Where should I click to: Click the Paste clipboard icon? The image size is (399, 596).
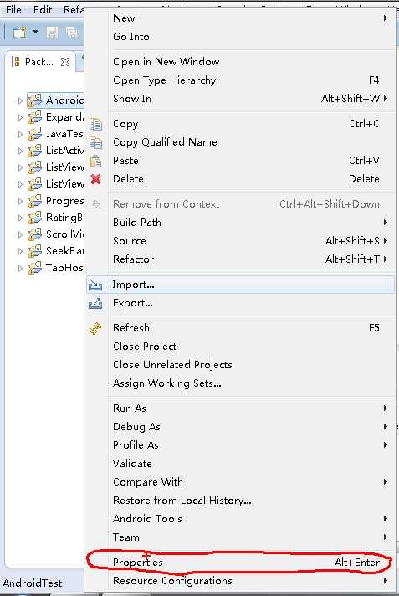click(95, 162)
